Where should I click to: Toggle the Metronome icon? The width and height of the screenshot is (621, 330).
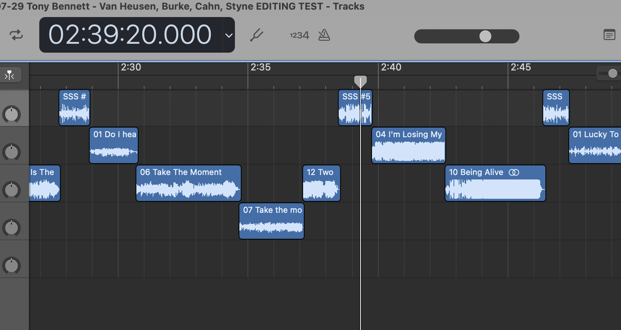click(324, 35)
